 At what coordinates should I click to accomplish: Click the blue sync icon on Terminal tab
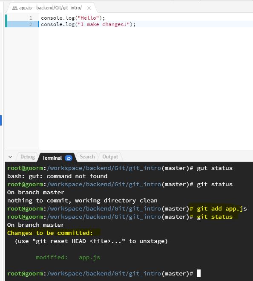[x=69, y=158]
